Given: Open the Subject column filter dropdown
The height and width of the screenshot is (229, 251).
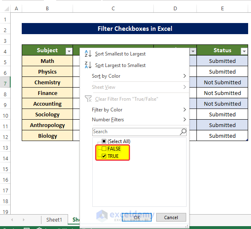Looking at the screenshot, I should click(69, 51).
